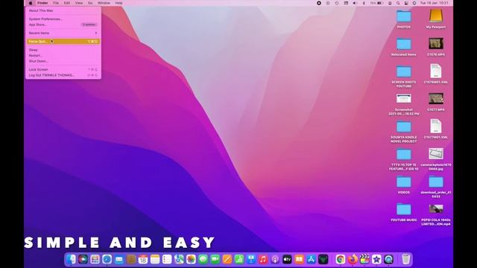Open the Go menu
The height and width of the screenshot is (268, 477).
click(x=90, y=3)
